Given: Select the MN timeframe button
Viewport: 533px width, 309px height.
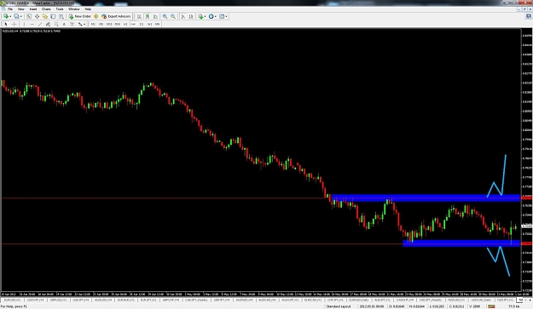Looking at the screenshot, I should tap(158, 24).
